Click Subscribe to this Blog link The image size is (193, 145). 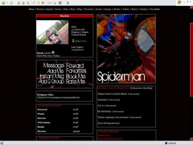(x=141, y=88)
